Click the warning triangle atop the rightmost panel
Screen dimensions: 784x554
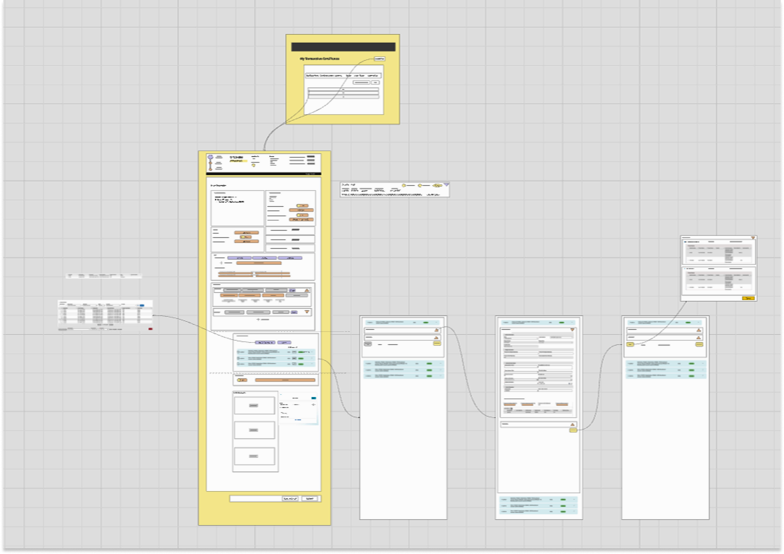(699, 330)
